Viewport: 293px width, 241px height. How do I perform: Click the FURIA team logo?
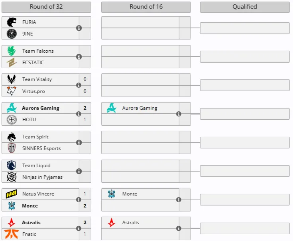(12, 22)
